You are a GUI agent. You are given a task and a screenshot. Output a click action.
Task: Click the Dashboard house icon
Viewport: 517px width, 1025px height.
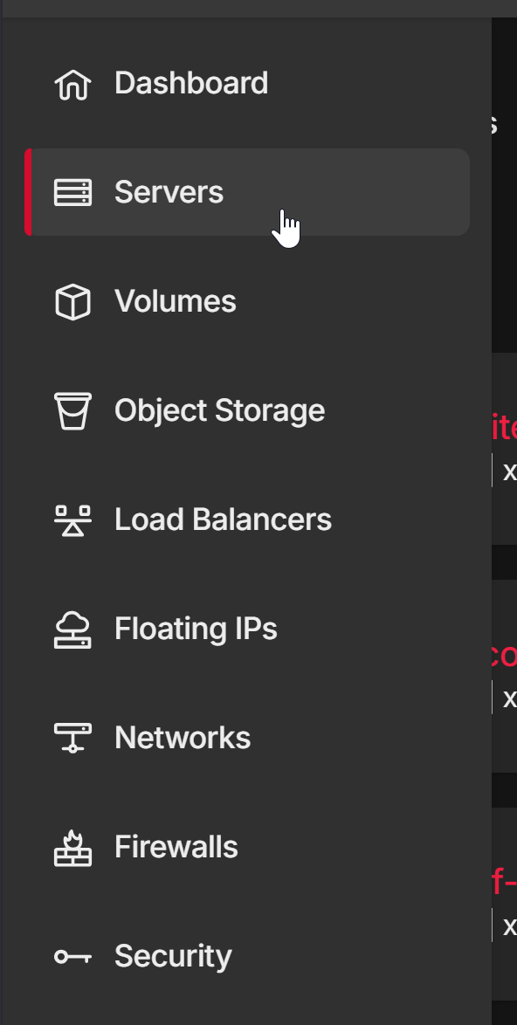[72, 85]
